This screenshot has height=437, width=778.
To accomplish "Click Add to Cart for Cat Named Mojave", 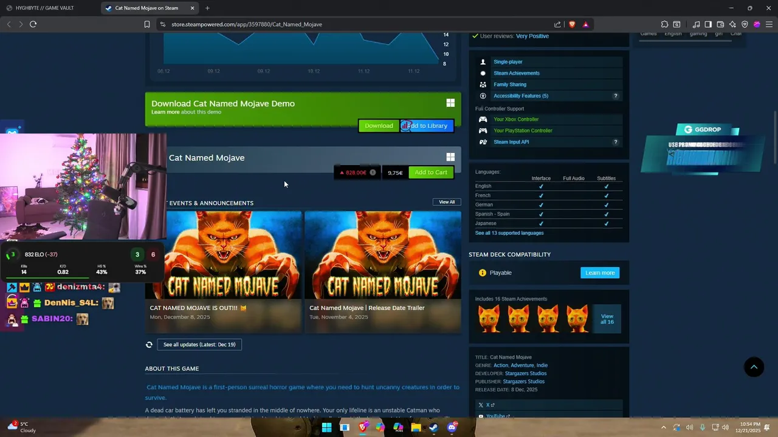I will point(431,172).
